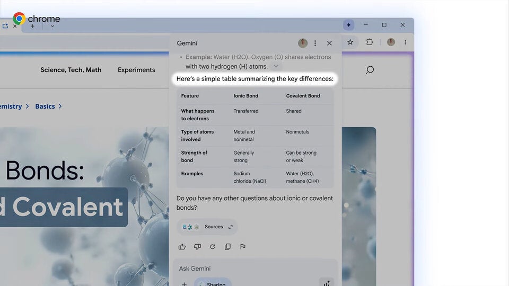Open Chrome's three-dot menu
This screenshot has width=509, height=286.
coord(405,42)
